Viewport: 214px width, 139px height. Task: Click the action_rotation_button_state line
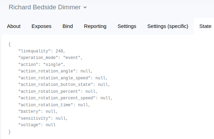click(64, 85)
